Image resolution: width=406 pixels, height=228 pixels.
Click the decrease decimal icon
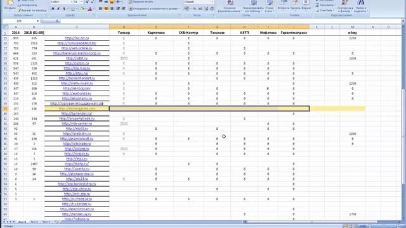212,9
